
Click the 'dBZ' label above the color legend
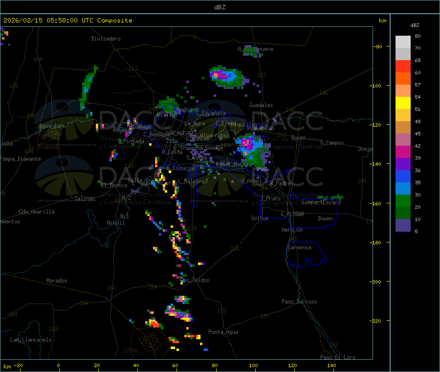[415, 25]
